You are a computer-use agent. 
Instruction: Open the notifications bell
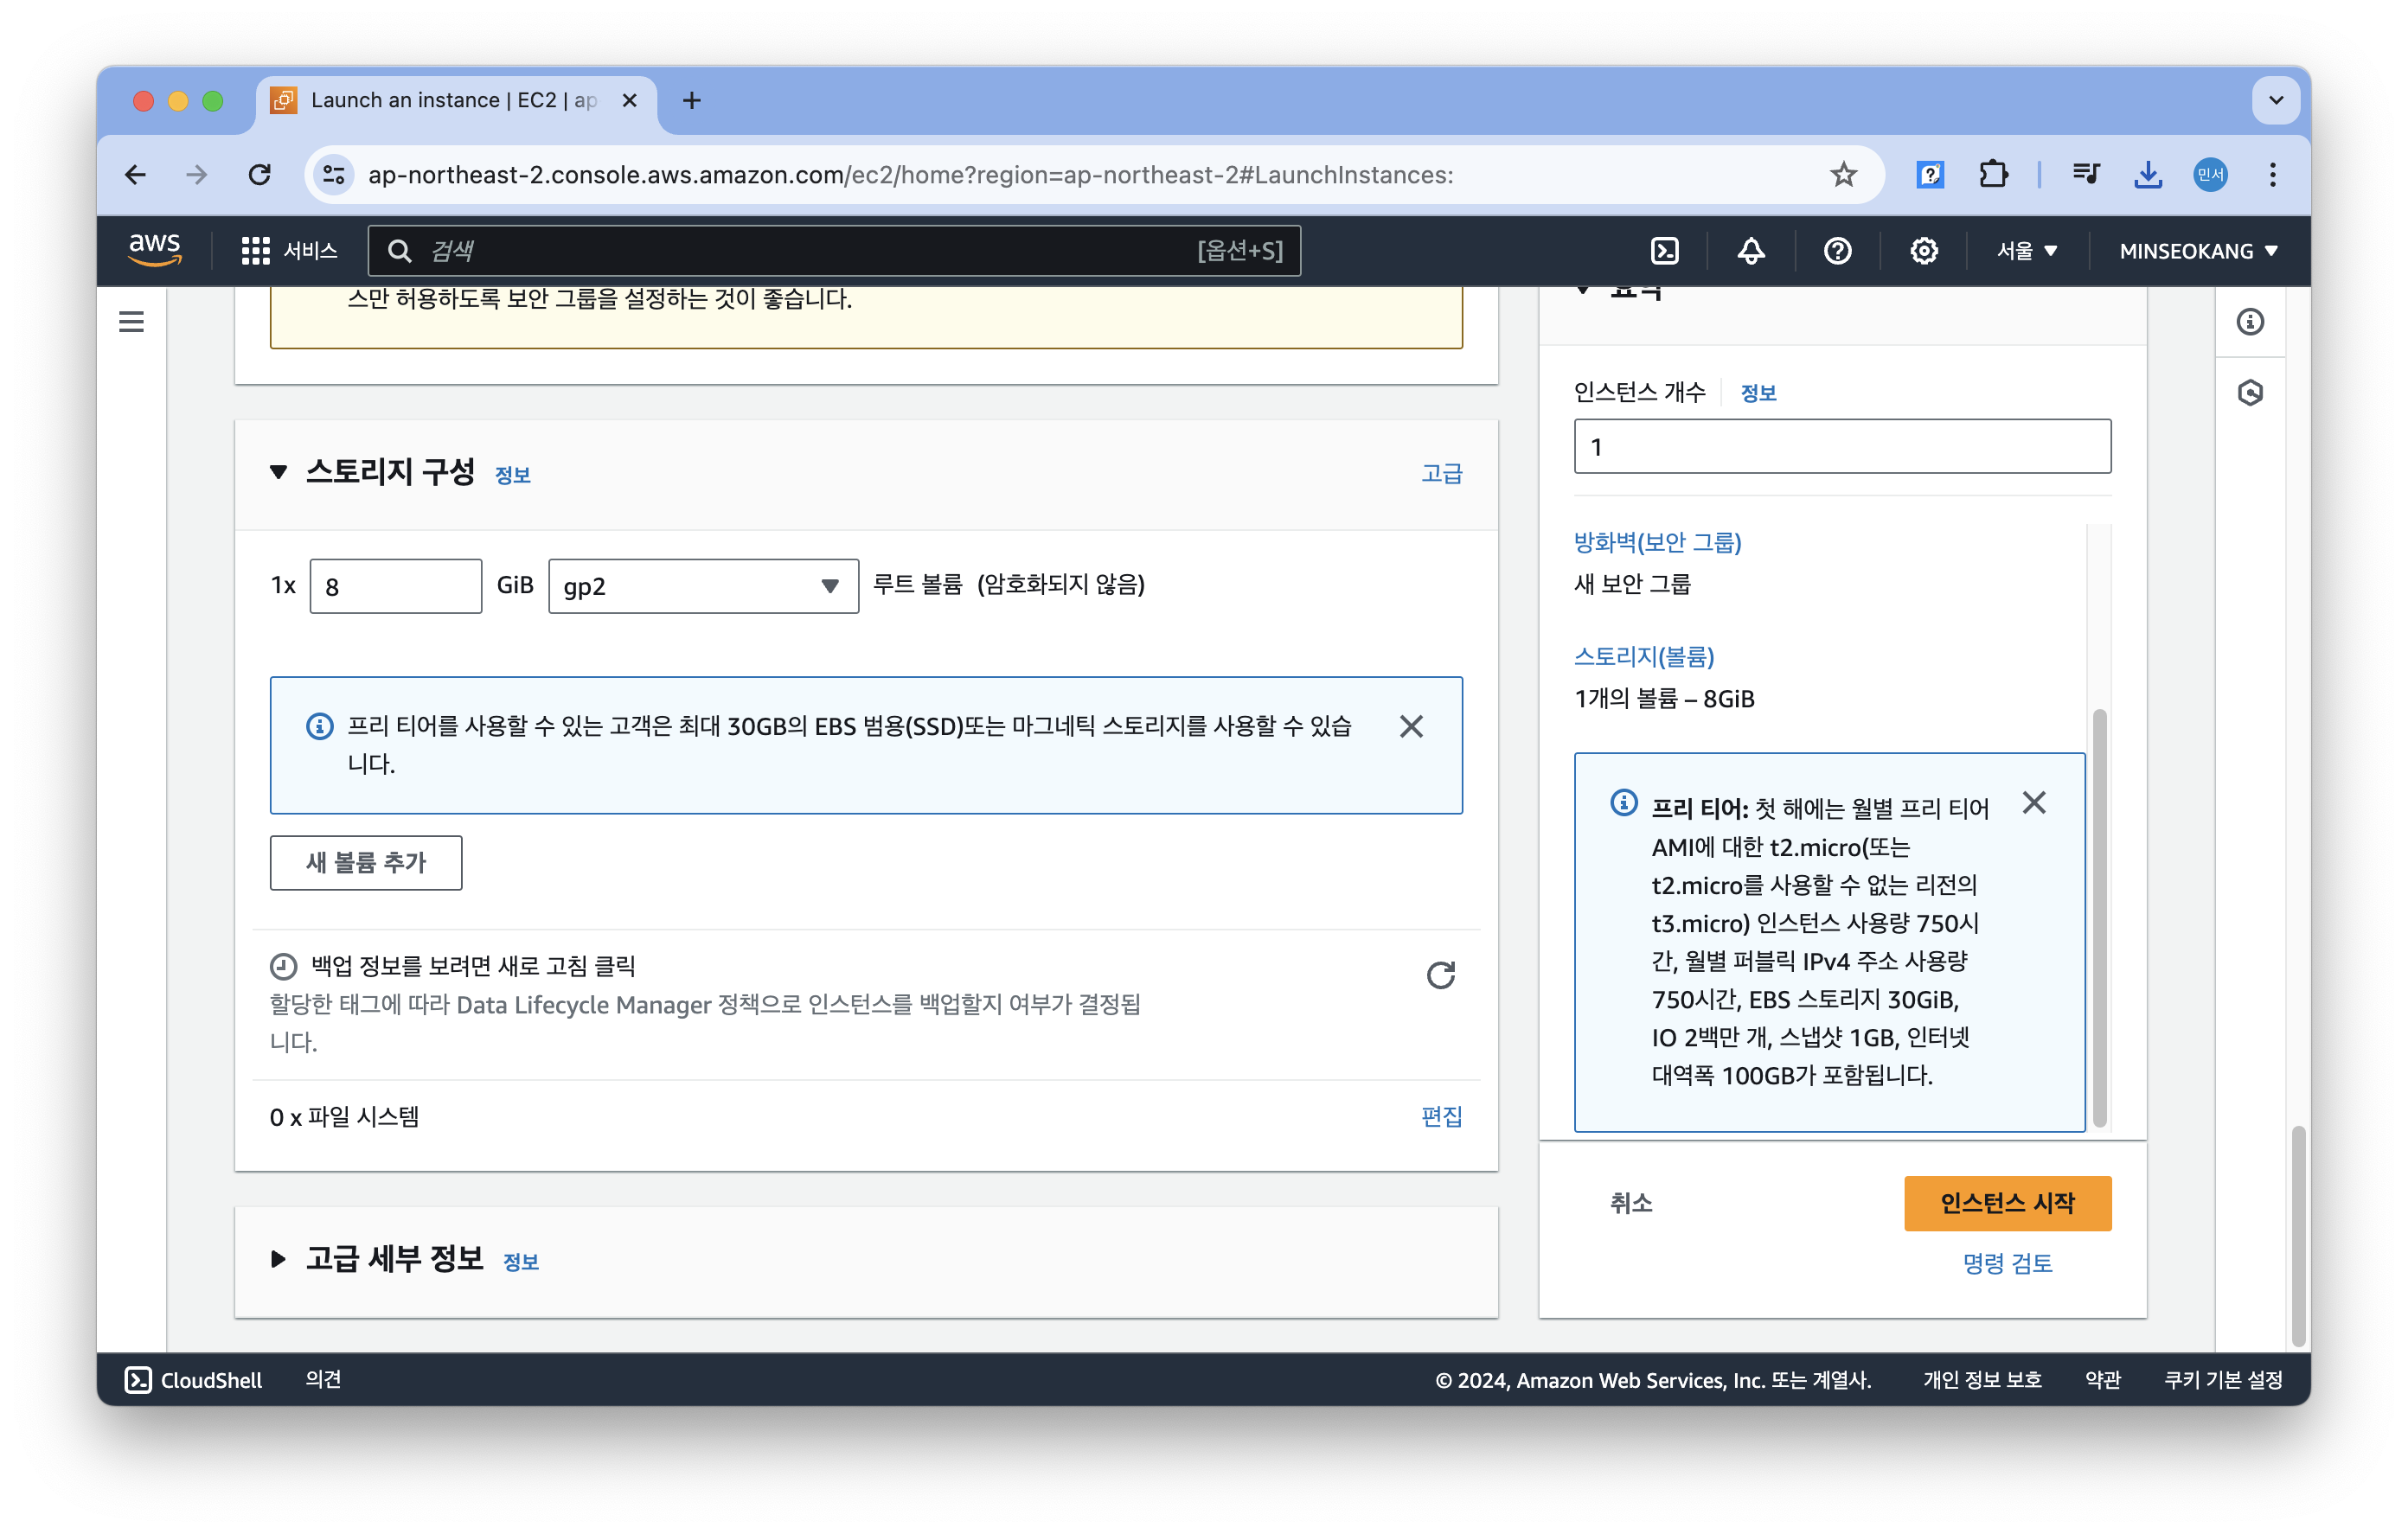(x=1750, y=251)
